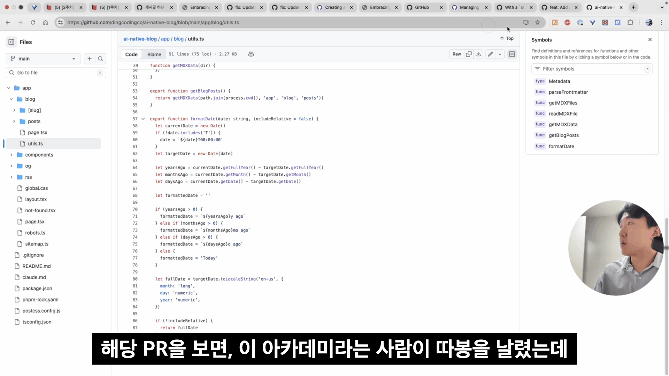The width and height of the screenshot is (669, 376).
Task: Add file plus button in sidebar
Action: 90,58
